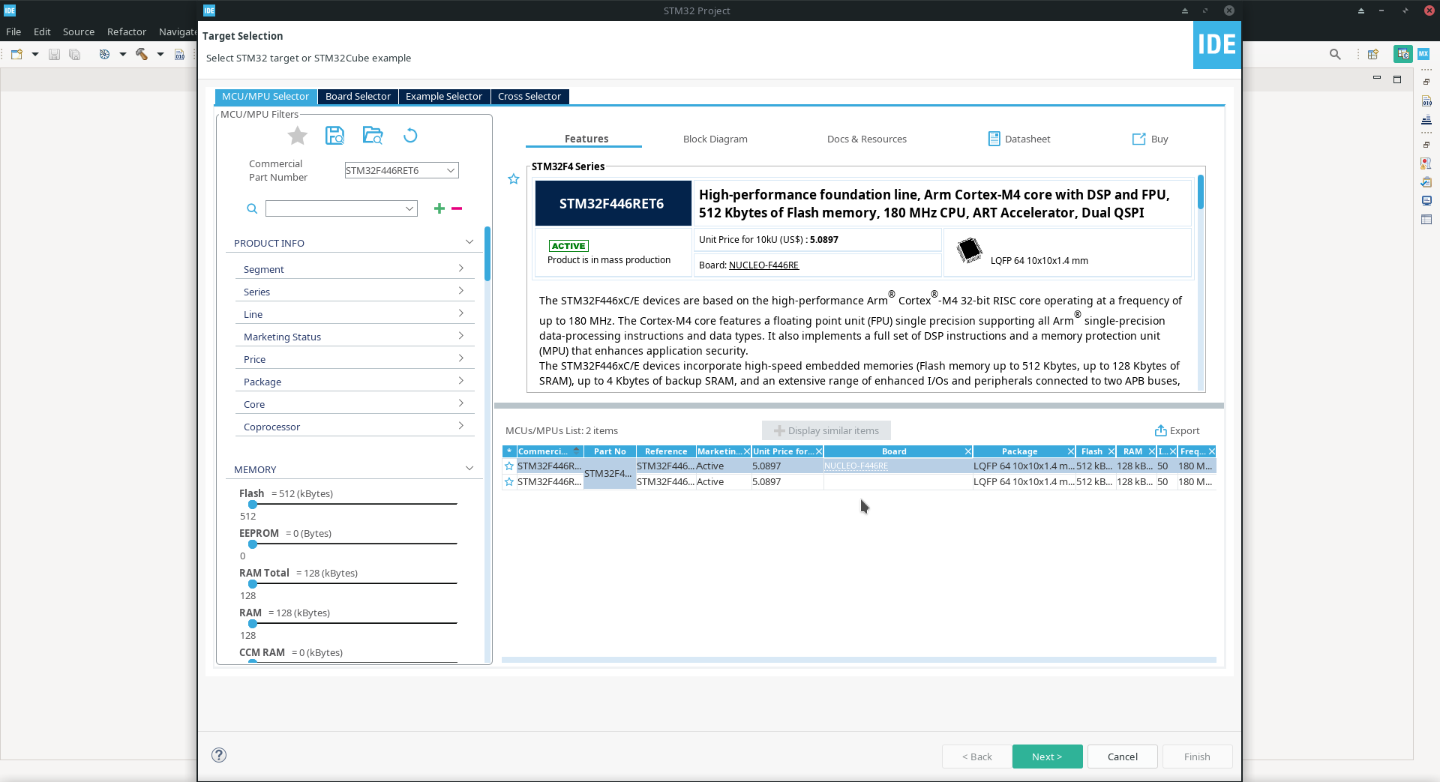This screenshot has width=1440, height=782.
Task: Remove a filter with the pink minus
Action: point(457,208)
